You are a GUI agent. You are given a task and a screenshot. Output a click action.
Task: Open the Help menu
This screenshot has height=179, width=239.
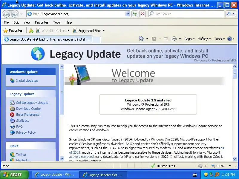pyautogui.click(x=69, y=22)
